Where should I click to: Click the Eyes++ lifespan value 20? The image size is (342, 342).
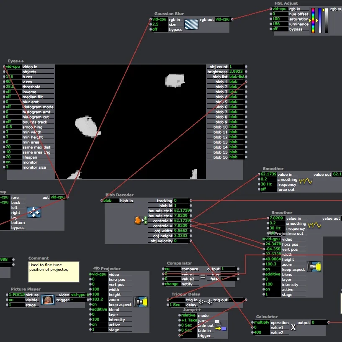(x=13, y=157)
